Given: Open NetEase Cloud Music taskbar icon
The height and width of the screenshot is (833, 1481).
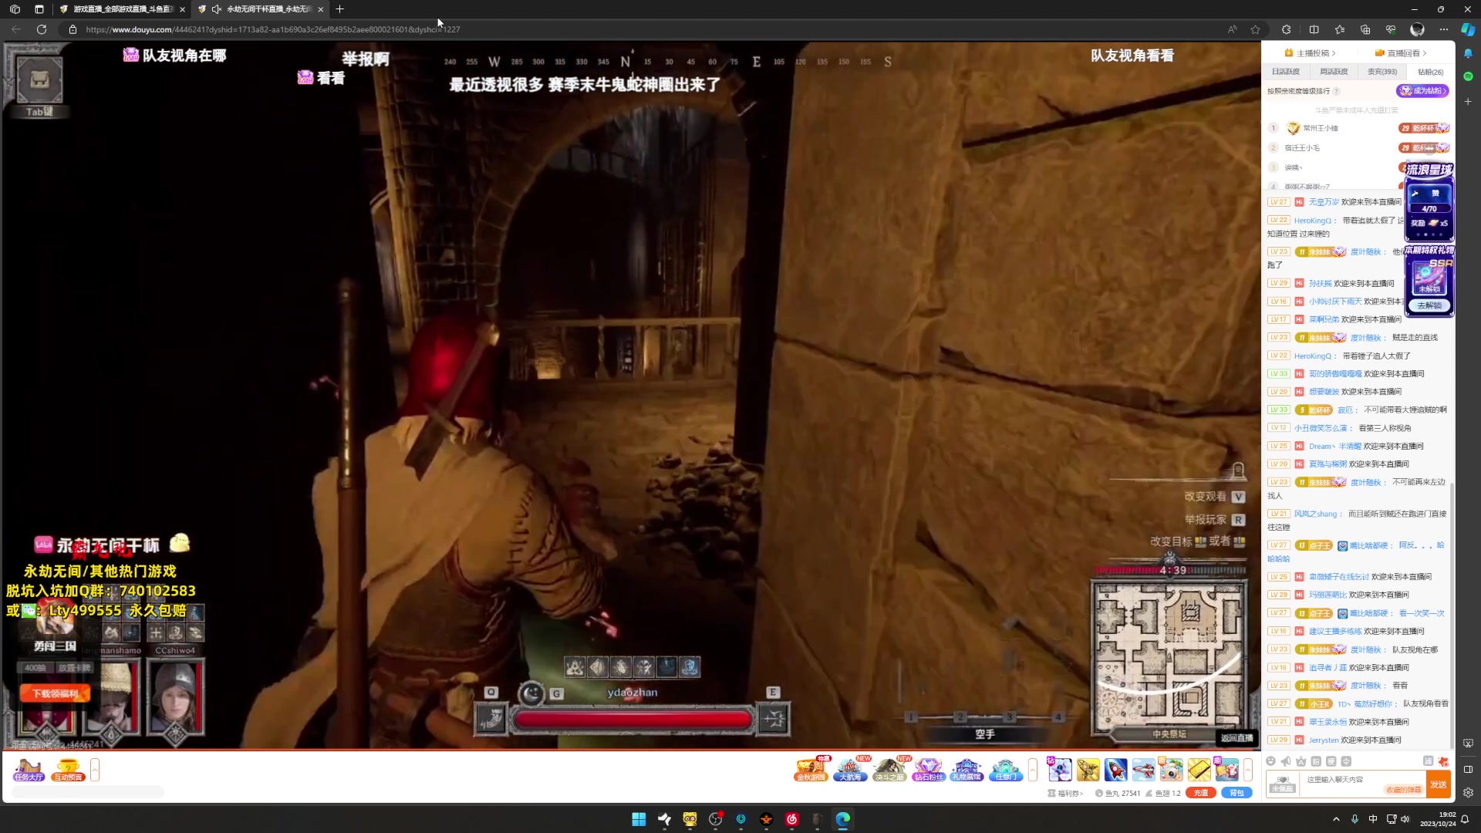Looking at the screenshot, I should 791,819.
